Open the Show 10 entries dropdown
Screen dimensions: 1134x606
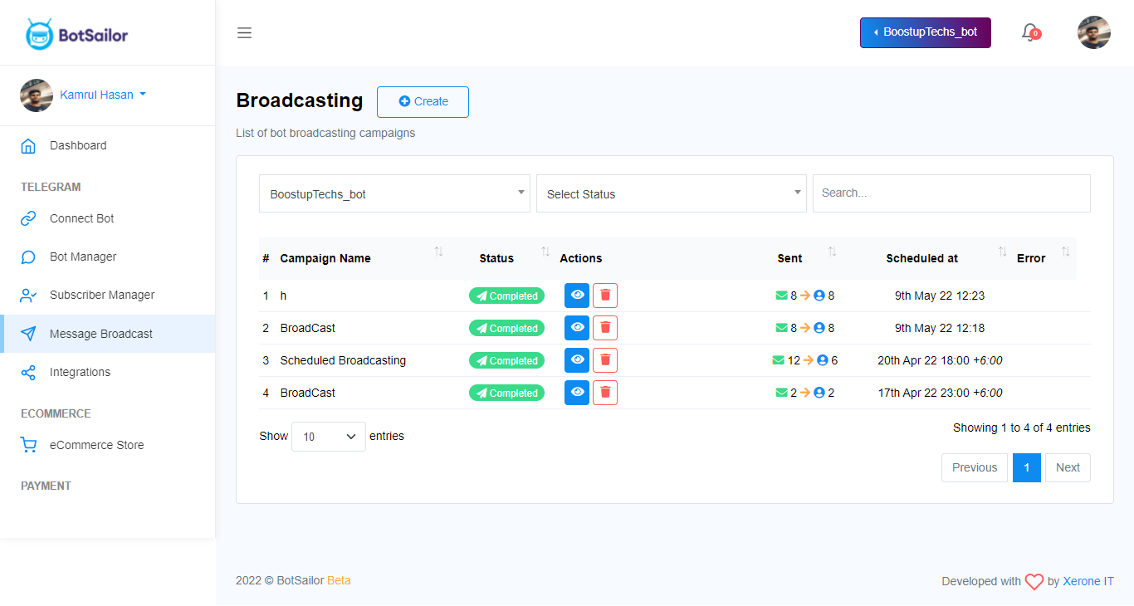329,437
